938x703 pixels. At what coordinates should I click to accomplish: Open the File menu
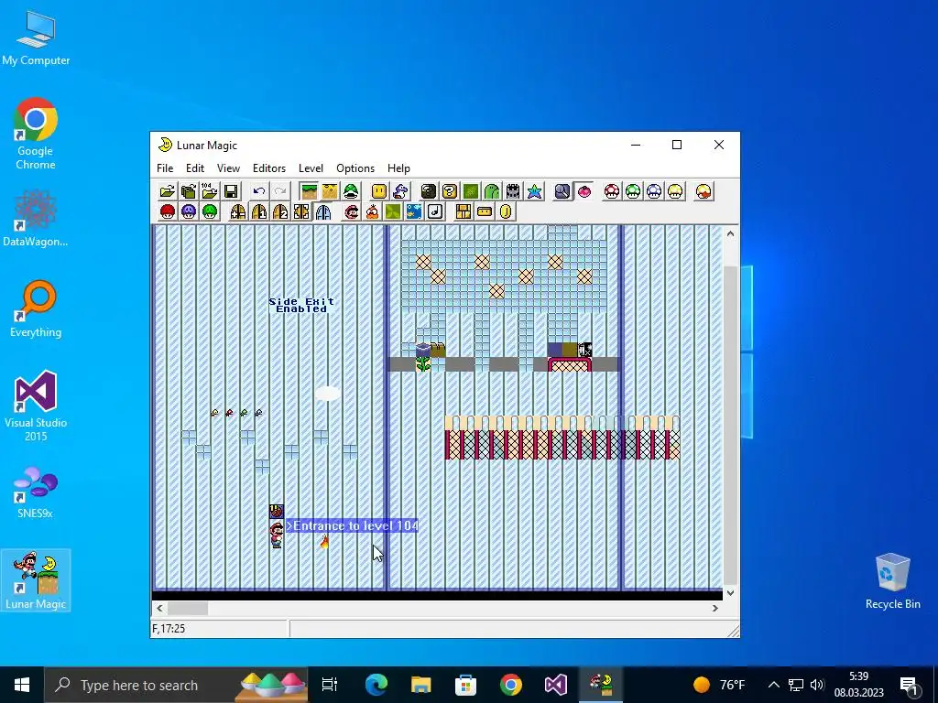pyautogui.click(x=165, y=168)
